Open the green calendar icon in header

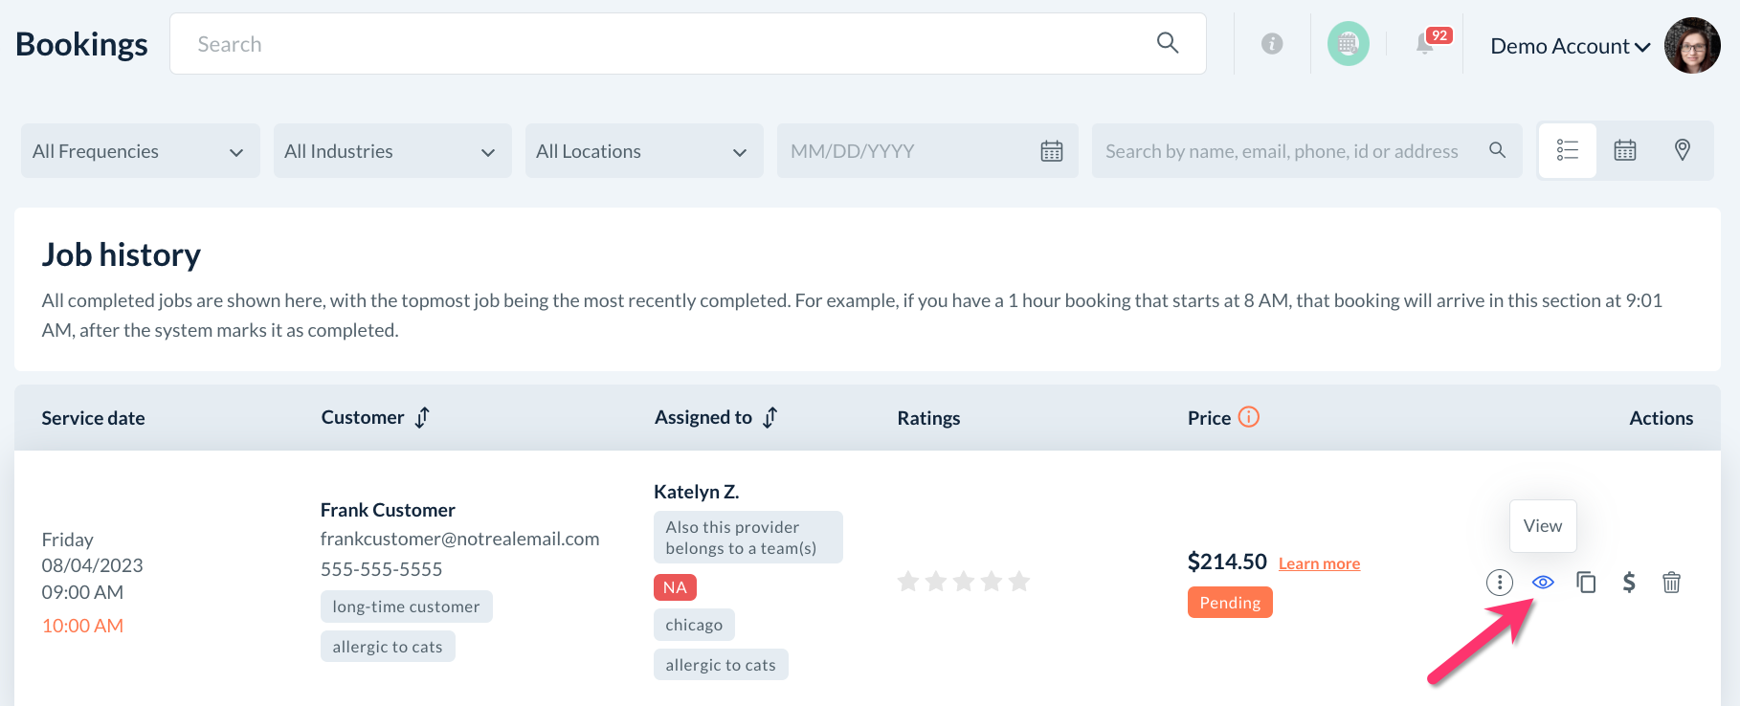(x=1348, y=44)
